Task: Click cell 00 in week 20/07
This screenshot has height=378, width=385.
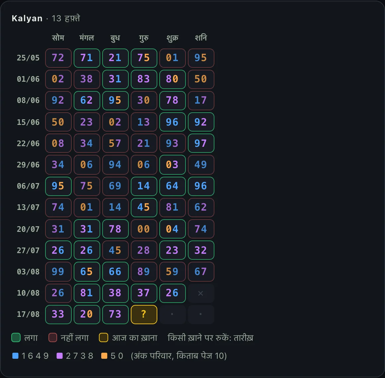Action: (x=144, y=229)
